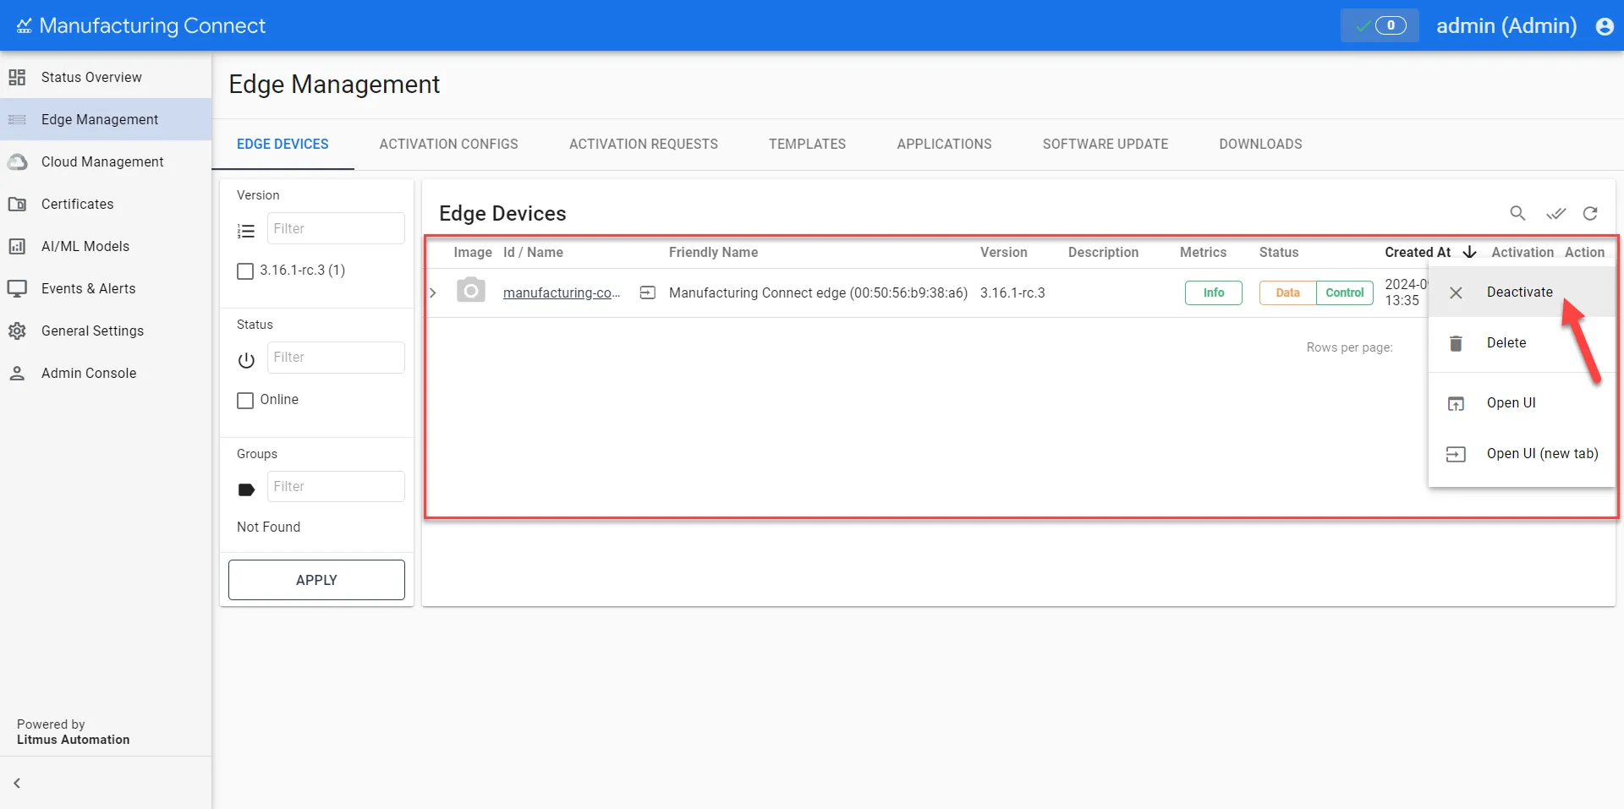Check the Online status checkbox

pos(245,401)
